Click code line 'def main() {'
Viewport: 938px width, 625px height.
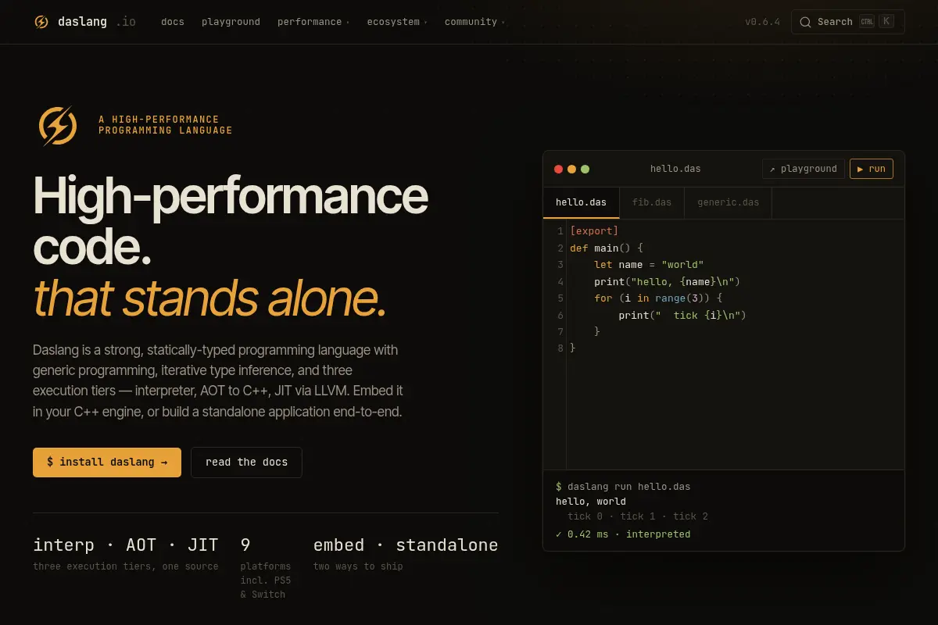[606, 248]
